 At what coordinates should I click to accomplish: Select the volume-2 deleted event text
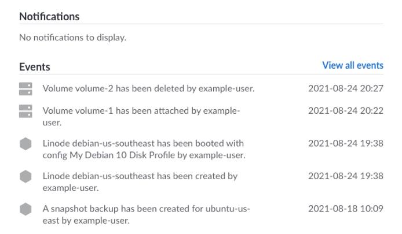pyautogui.click(x=148, y=89)
